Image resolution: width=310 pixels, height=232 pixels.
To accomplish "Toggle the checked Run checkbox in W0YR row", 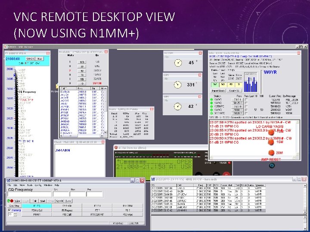I will [246, 110].
